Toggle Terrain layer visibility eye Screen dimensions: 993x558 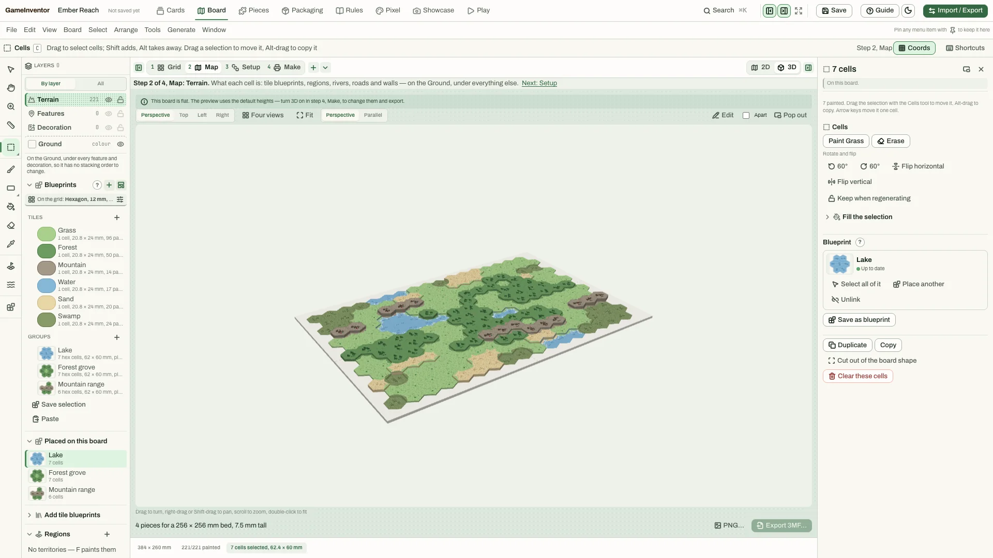(109, 100)
